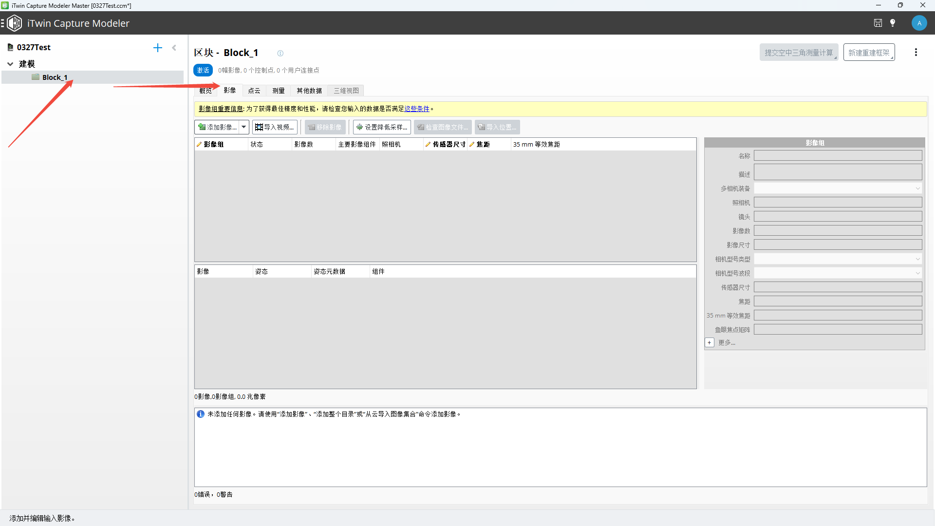The image size is (935, 526).
Task: Click the save project icon in header
Action: (878, 23)
